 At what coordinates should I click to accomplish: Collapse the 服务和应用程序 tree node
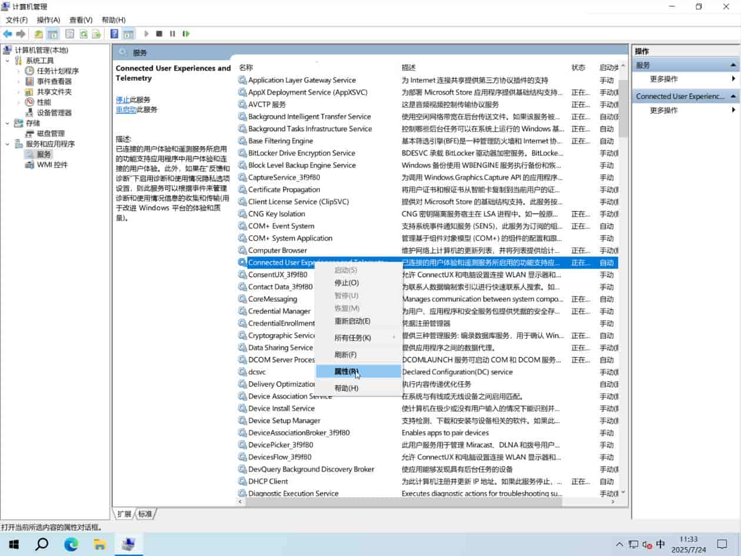coord(7,144)
